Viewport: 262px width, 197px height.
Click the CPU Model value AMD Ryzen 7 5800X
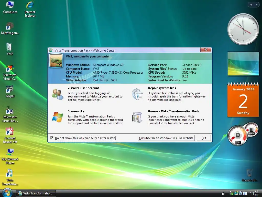click(118, 73)
